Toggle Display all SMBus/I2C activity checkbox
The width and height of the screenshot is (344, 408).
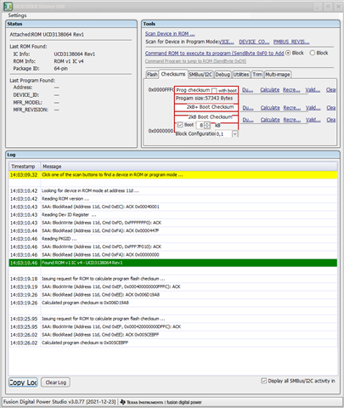263,381
